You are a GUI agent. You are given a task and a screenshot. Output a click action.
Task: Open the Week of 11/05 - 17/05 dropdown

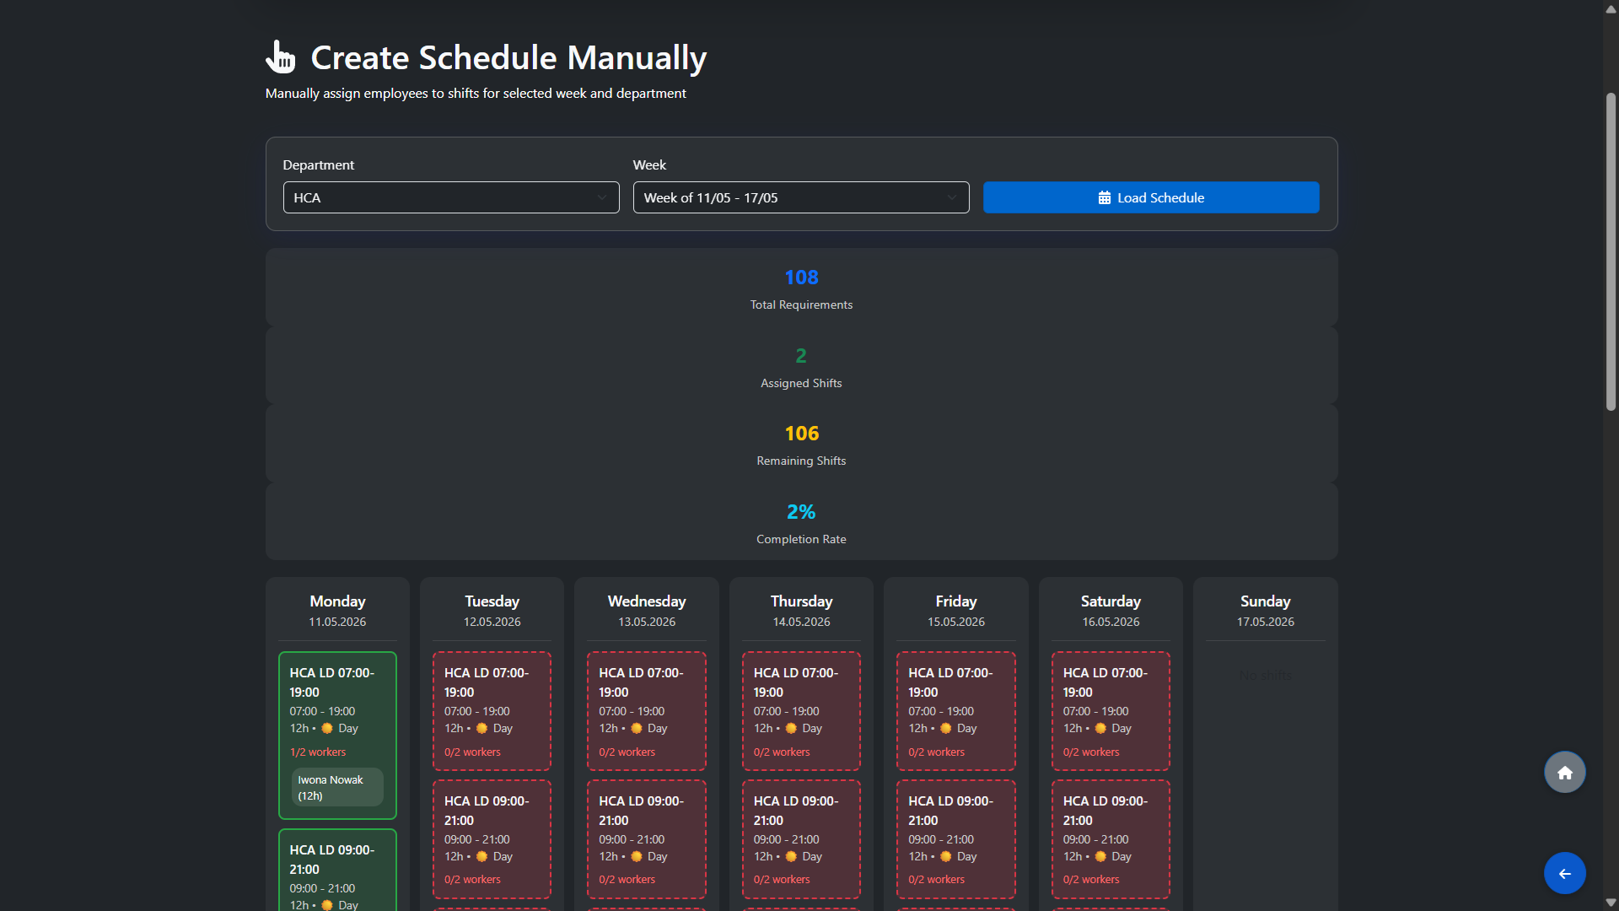(x=800, y=197)
